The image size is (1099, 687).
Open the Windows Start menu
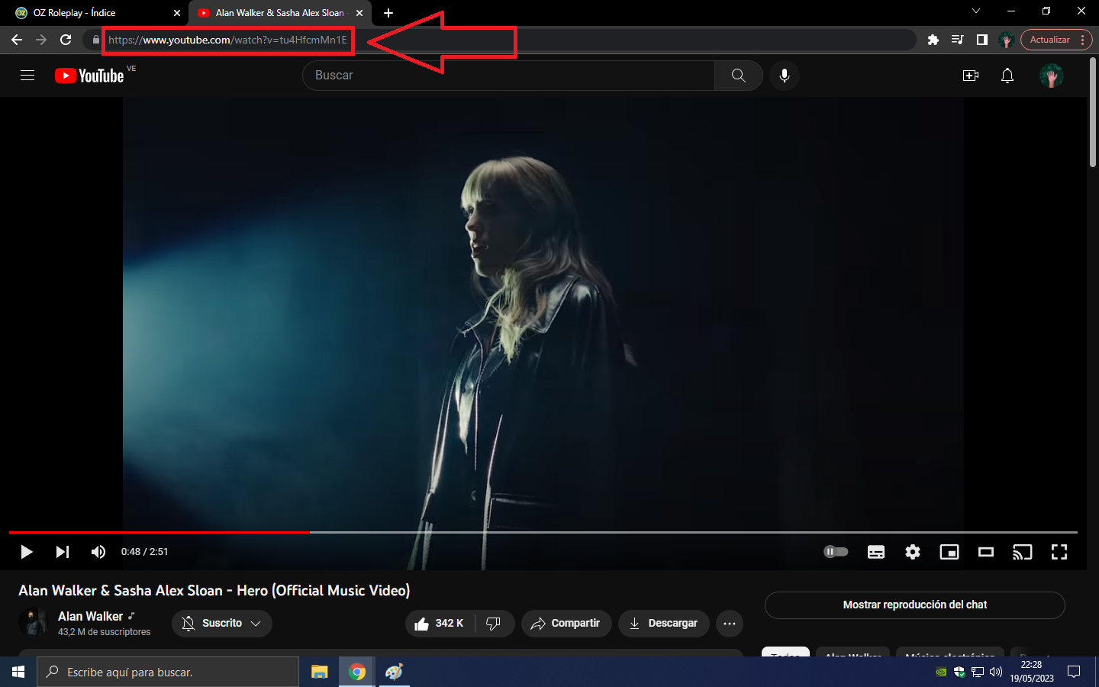(x=18, y=672)
